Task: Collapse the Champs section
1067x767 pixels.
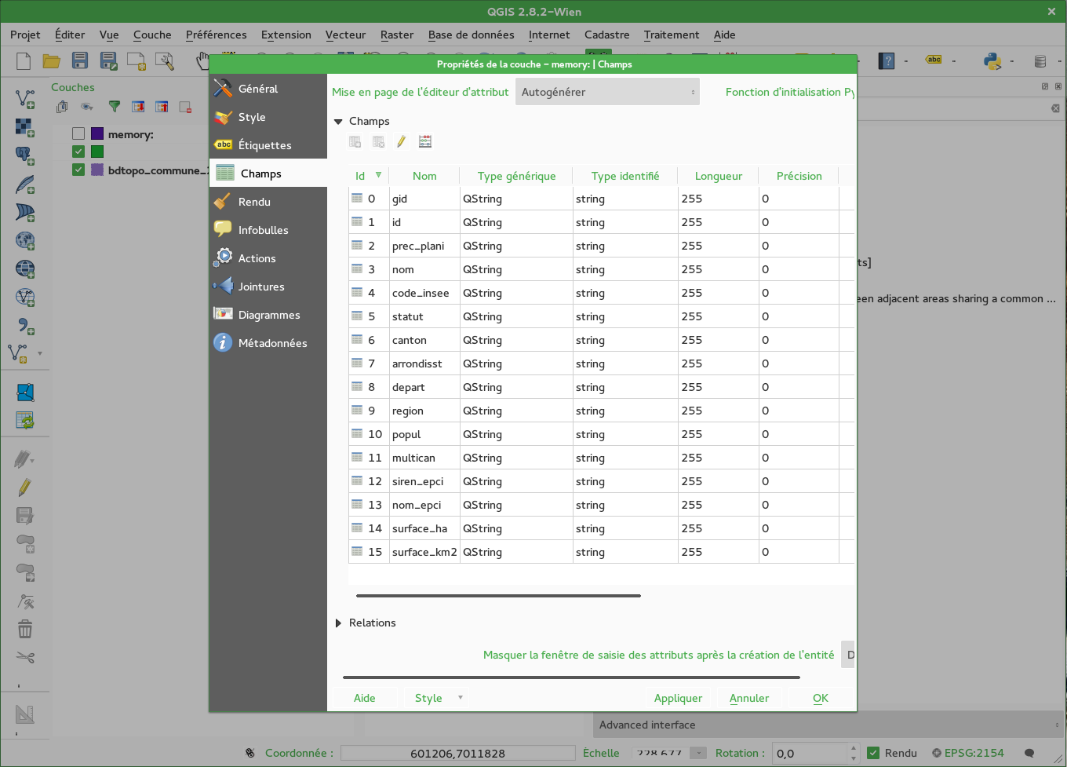Action: [339, 122]
